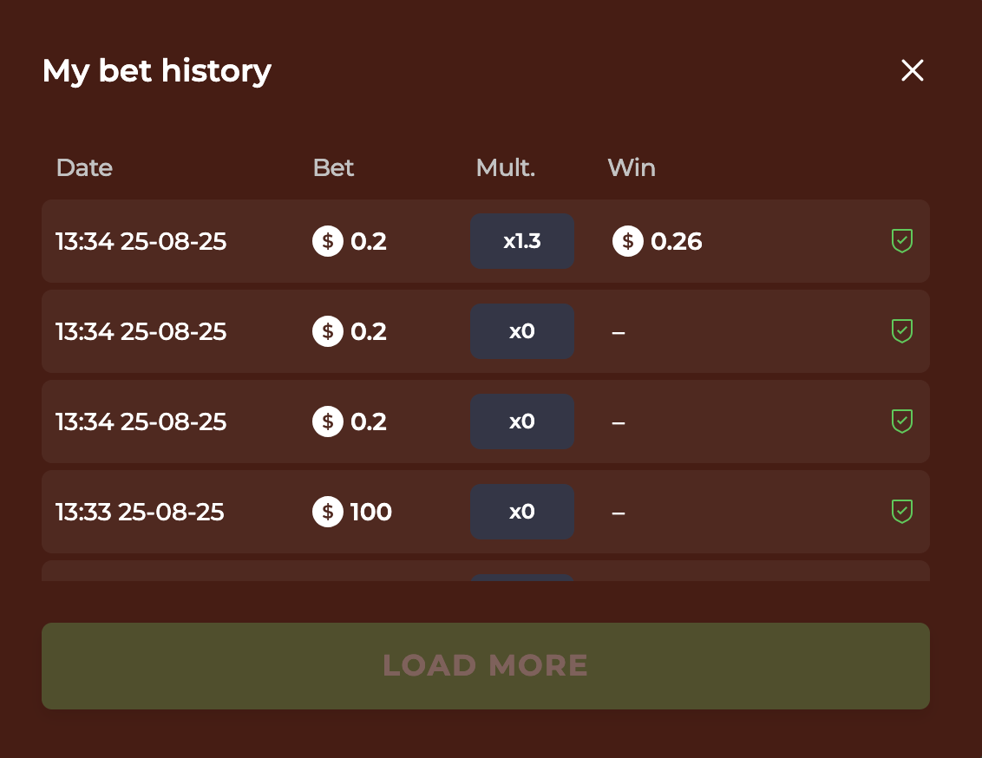
Task: Click the green shield icon for the 100 bet
Action: [902, 512]
